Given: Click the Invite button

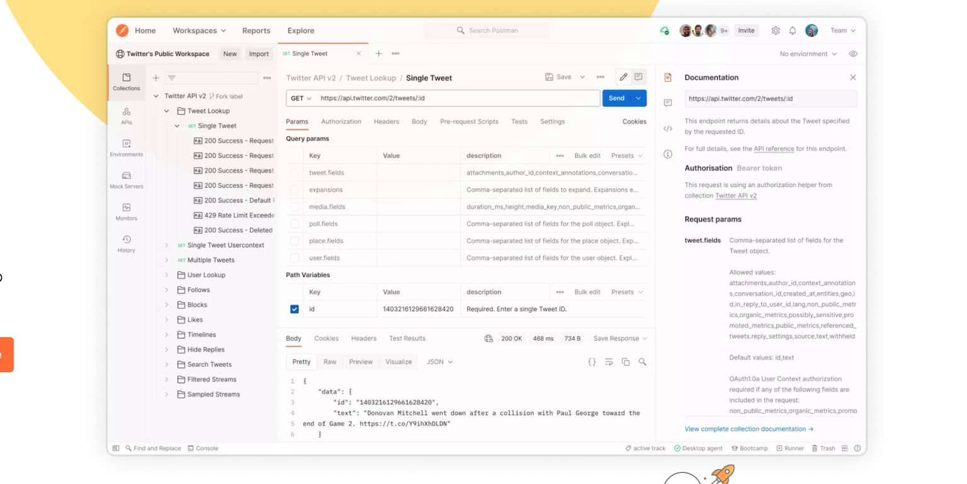Looking at the screenshot, I should click(x=746, y=30).
